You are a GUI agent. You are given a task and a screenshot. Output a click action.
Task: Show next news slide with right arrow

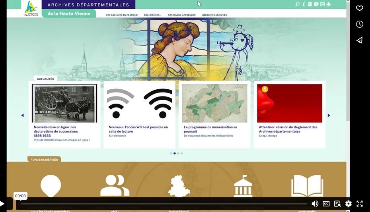(329, 116)
